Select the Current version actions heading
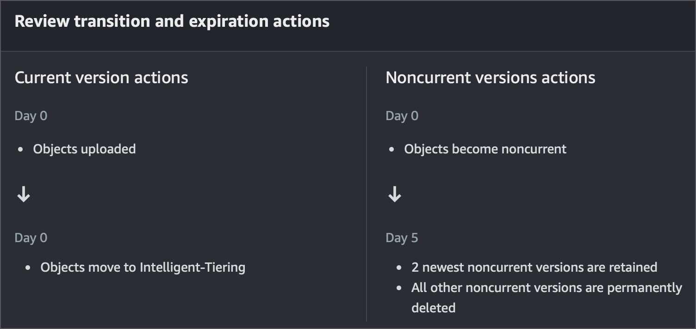 [x=101, y=78]
